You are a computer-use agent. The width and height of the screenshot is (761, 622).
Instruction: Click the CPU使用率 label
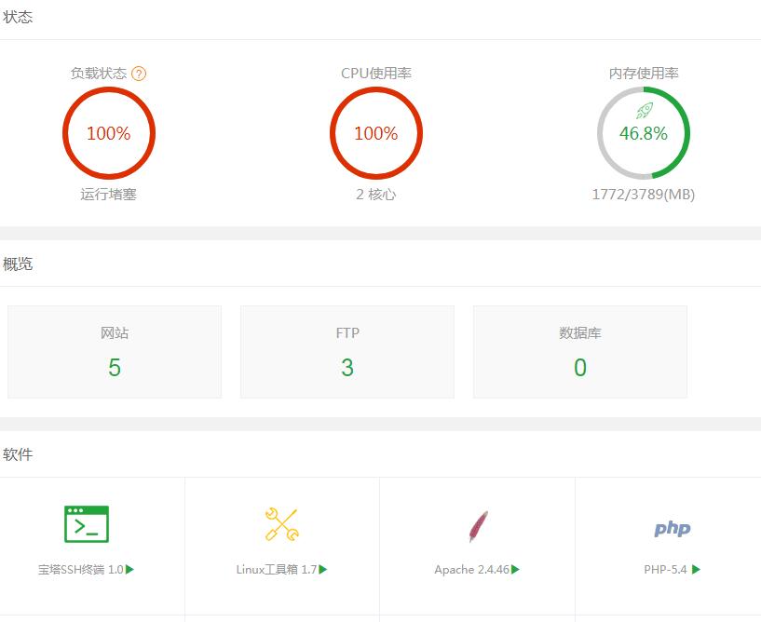376,74
